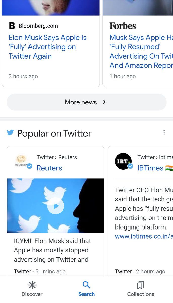This screenshot has height=303, width=173.
Task: Tap the chevron arrow beside More news
Action: point(104,102)
